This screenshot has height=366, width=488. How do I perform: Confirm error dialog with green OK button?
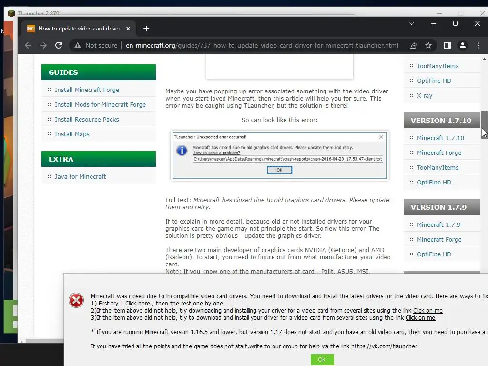(322, 360)
